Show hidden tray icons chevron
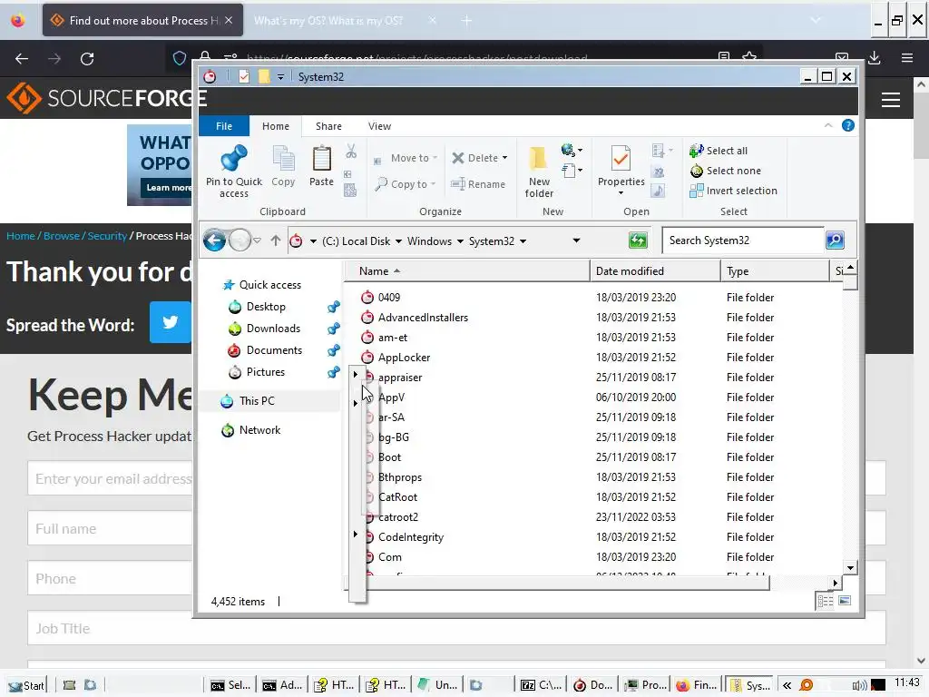The height and width of the screenshot is (697, 929). [x=787, y=685]
